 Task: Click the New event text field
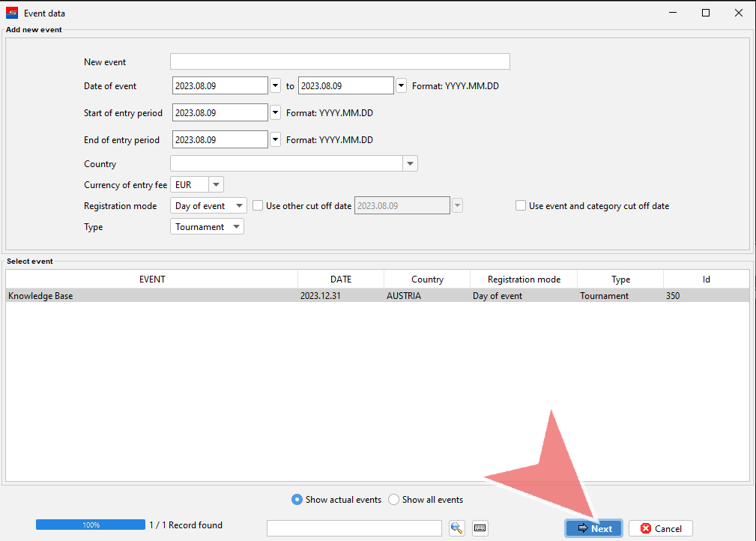(339, 62)
